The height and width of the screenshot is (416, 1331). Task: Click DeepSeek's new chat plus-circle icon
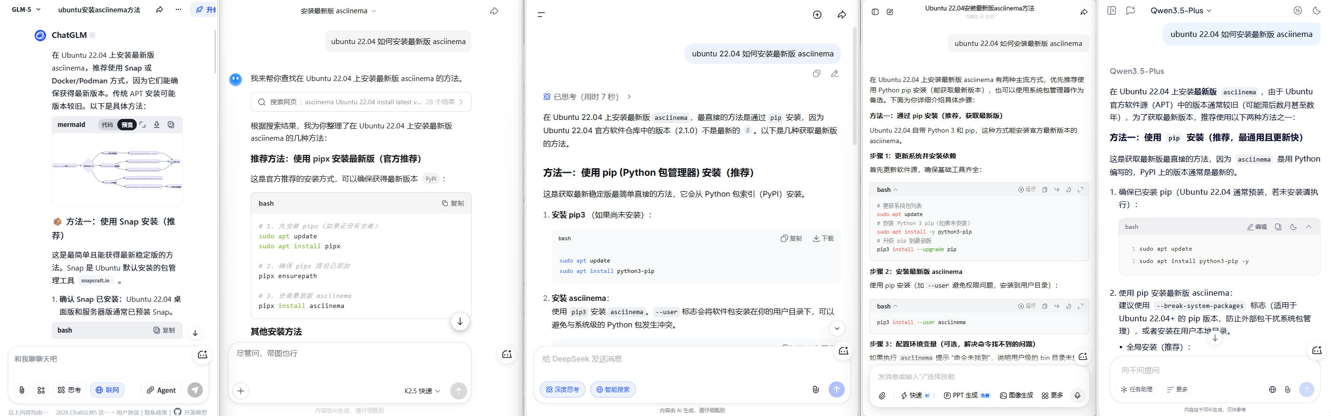pos(817,15)
